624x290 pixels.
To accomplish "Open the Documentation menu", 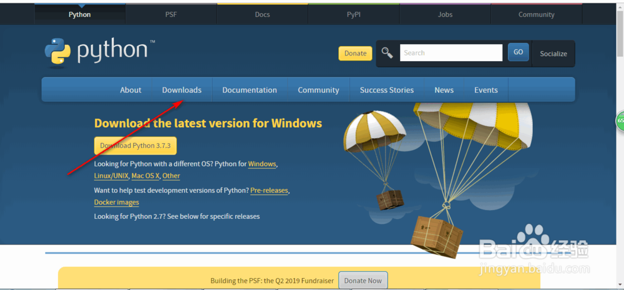I will click(250, 90).
